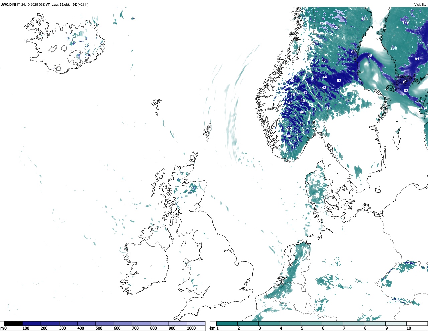Click the 1–2 km dark teal swatch
The height and width of the screenshot is (331, 428).
tap(227, 323)
